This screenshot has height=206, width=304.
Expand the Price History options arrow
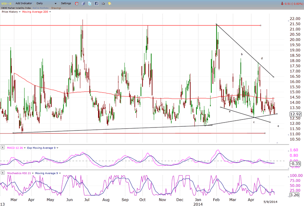pos(20,12)
